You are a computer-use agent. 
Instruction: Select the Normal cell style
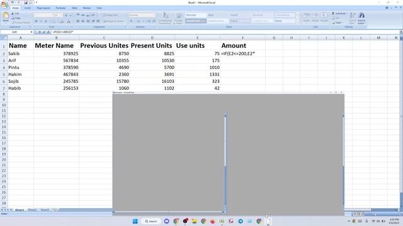(196, 15)
